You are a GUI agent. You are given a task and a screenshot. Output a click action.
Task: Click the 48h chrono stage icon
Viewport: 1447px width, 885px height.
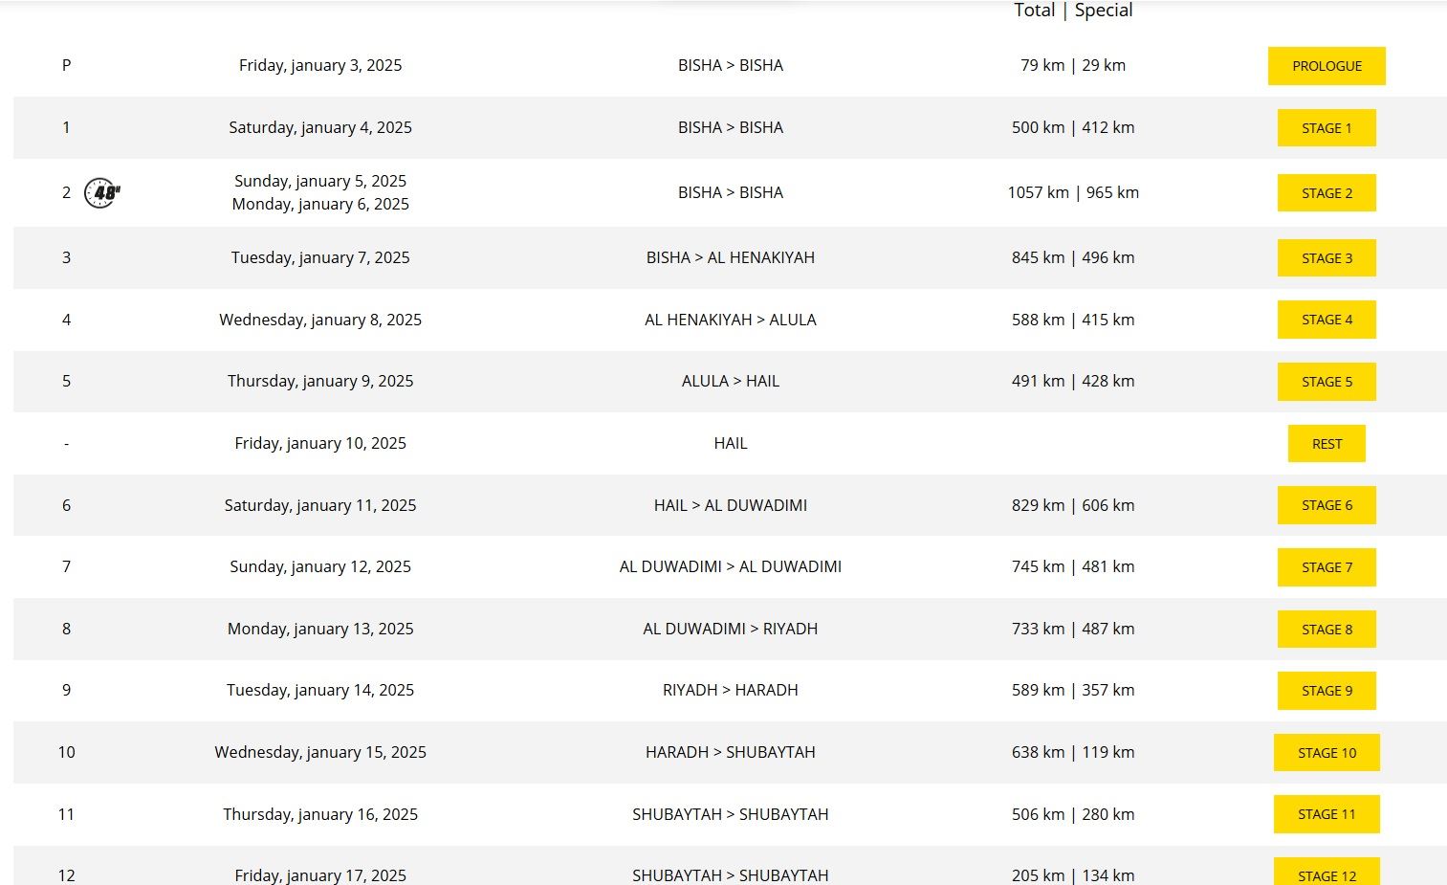coord(102,192)
